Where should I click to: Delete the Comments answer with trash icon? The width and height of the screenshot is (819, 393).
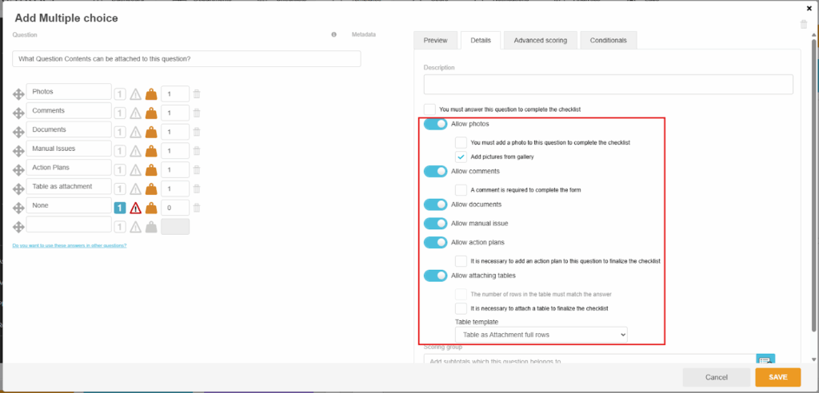coord(197,113)
